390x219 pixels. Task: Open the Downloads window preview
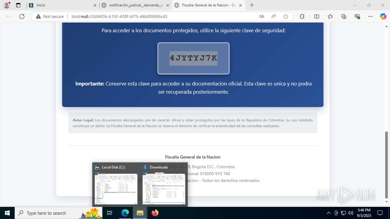coord(164,185)
